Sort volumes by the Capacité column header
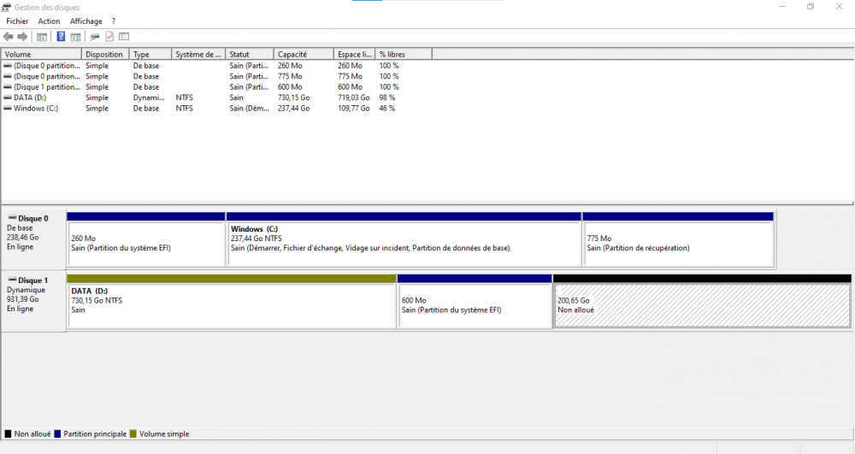 304,54
